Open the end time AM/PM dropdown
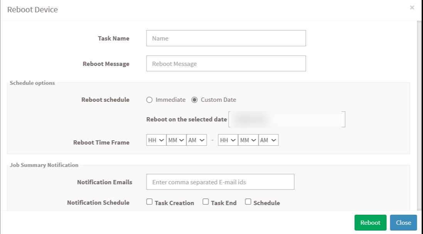Viewport: 423px width, 234px height. pos(268,140)
